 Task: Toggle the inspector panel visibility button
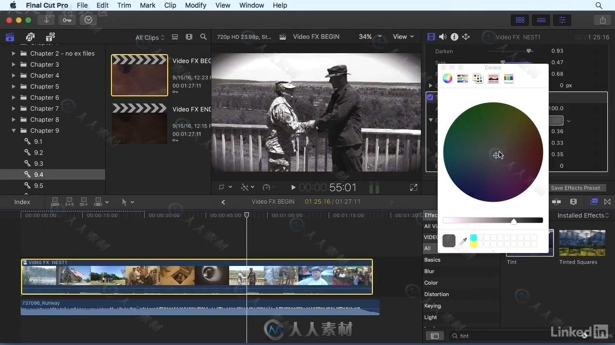point(562,20)
